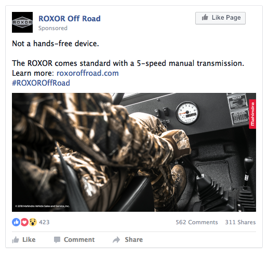Click the red heart reaction icon
This screenshot has width=268, height=259.
(x=24, y=222)
